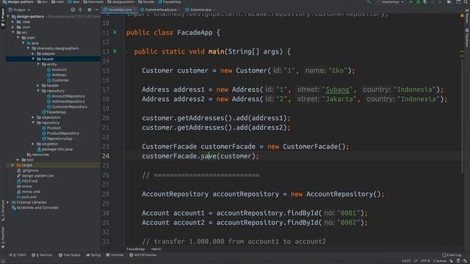Image resolution: width=470 pixels, height=264 pixels.
Task: Click the build hammer icon in toolbar
Action: [x=369, y=2]
